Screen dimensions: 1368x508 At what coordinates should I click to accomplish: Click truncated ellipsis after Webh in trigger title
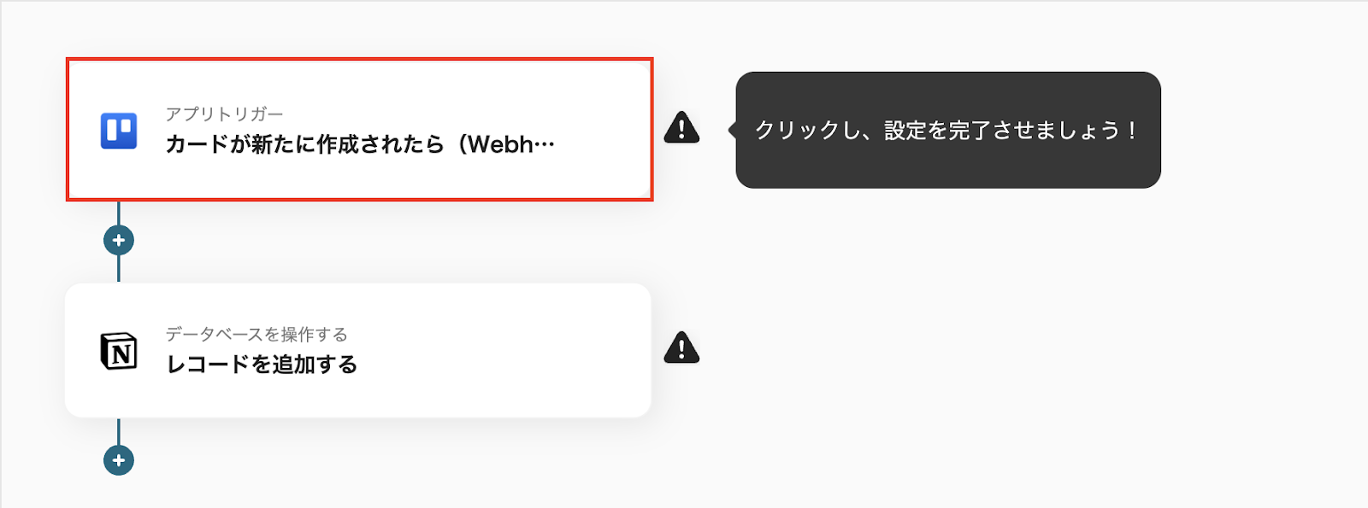click(x=545, y=145)
